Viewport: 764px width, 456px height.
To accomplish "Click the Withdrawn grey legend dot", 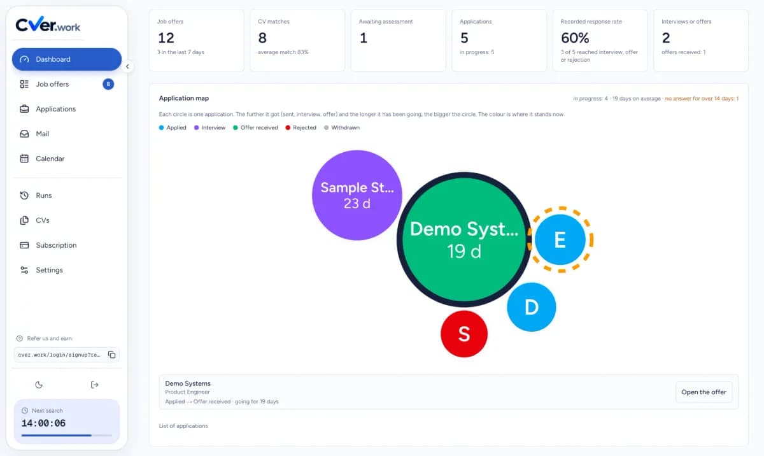I will tap(327, 128).
